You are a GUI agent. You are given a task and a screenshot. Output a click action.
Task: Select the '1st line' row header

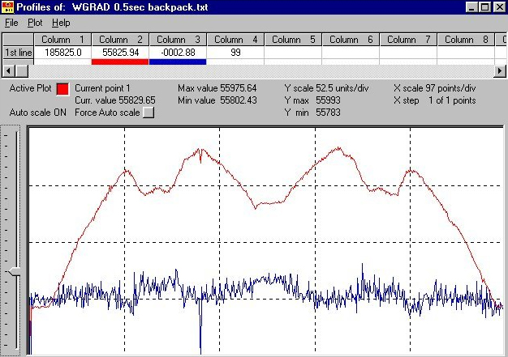click(19, 52)
